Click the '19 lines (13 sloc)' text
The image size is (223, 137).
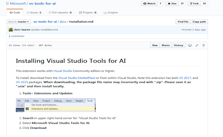[x=21, y=45]
